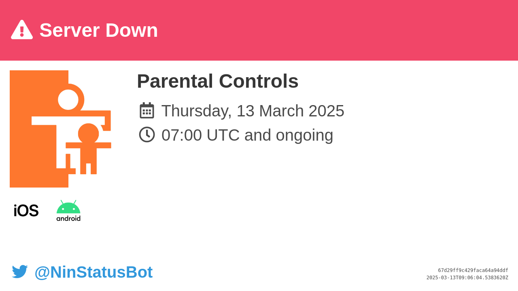Click the adult figure's head in the icon

[x=68, y=99]
